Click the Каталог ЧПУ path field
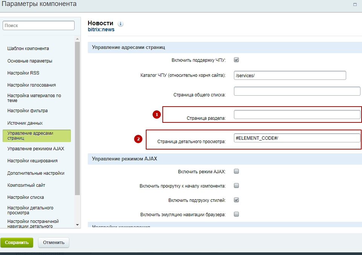 click(290, 75)
